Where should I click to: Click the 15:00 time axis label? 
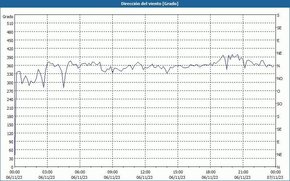[x=178, y=172]
